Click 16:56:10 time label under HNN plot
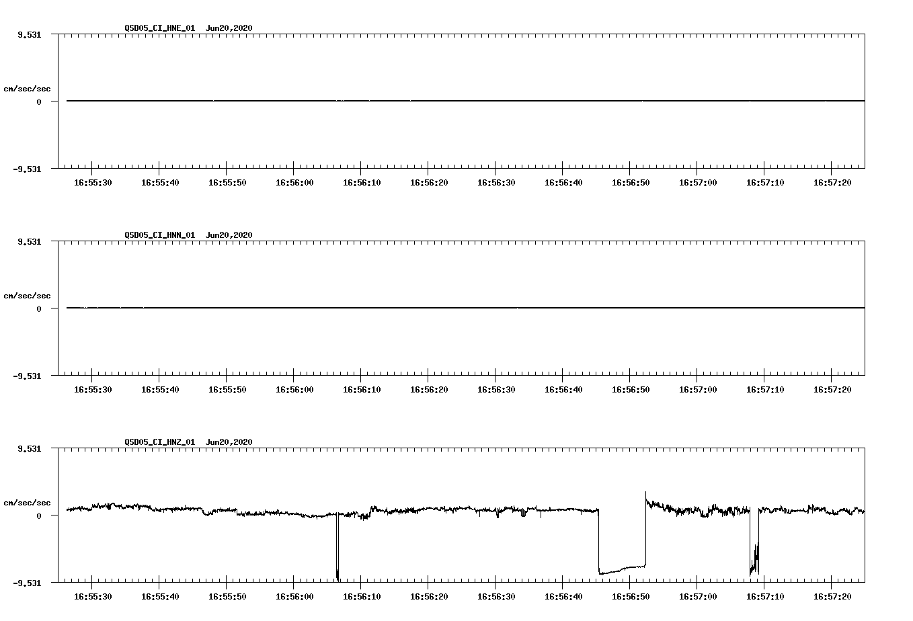 [362, 390]
